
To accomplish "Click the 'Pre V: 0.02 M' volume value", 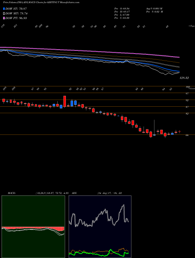I will [155, 12].
